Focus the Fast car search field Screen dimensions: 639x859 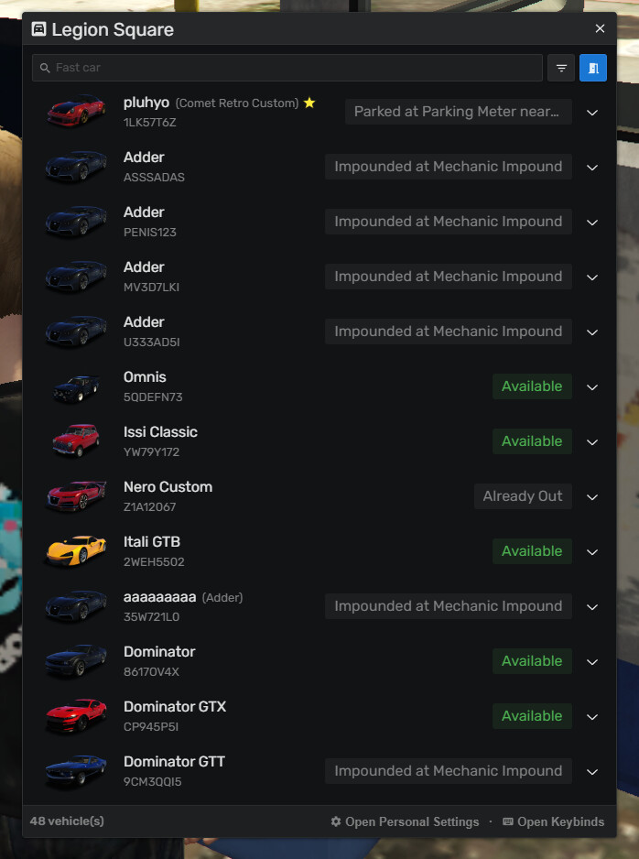287,68
